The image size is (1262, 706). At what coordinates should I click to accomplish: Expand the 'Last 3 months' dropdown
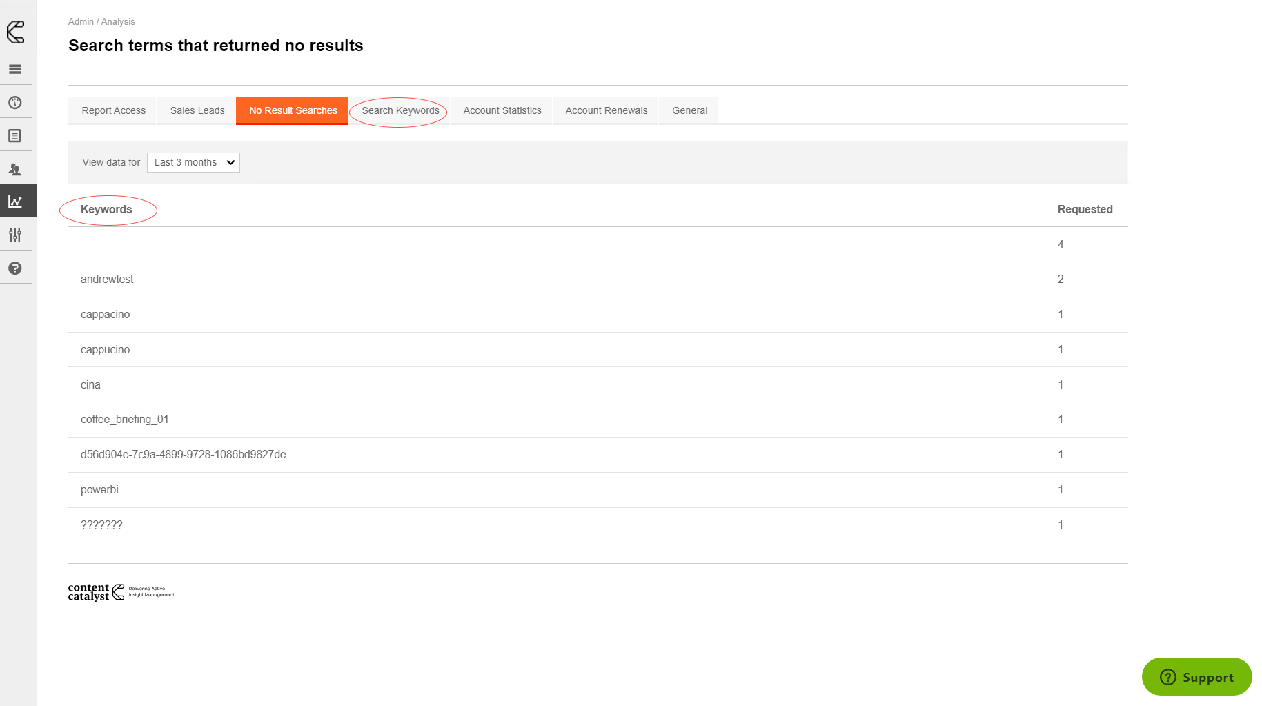193,163
